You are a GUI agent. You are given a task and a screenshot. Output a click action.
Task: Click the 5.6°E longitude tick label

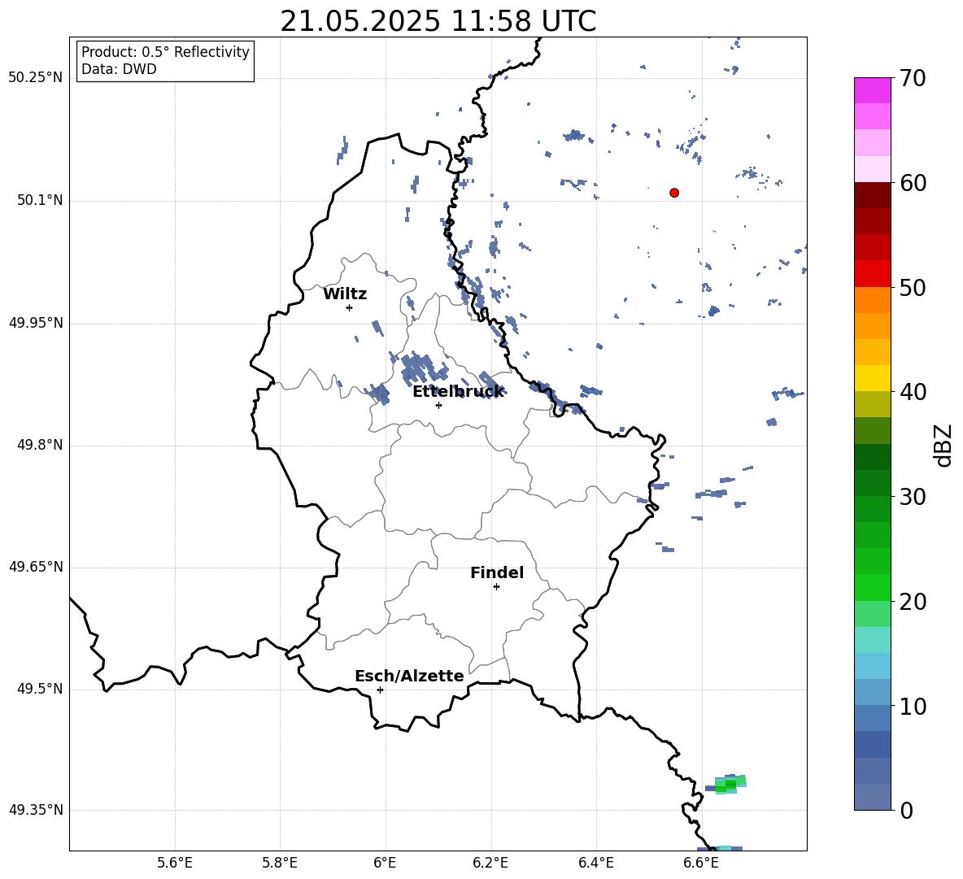point(175,863)
